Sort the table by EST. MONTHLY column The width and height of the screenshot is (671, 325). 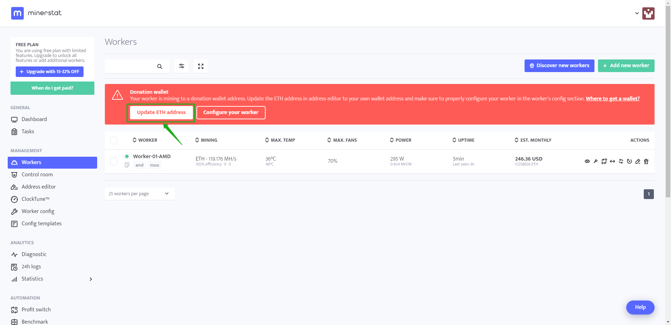533,140
